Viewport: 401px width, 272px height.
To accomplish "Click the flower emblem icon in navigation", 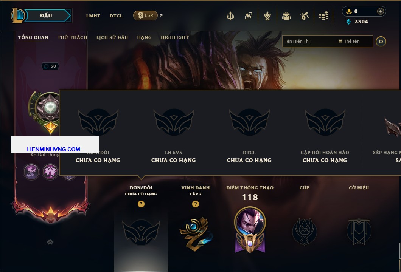I will click(x=267, y=16).
